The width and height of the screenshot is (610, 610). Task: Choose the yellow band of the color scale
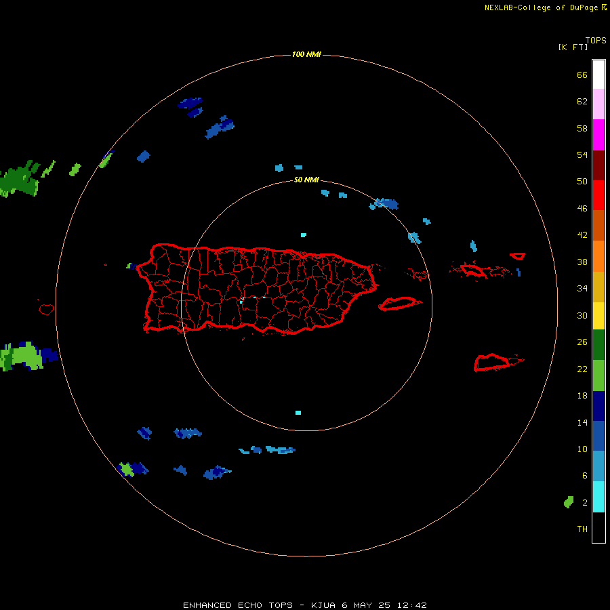pyautogui.click(x=598, y=316)
